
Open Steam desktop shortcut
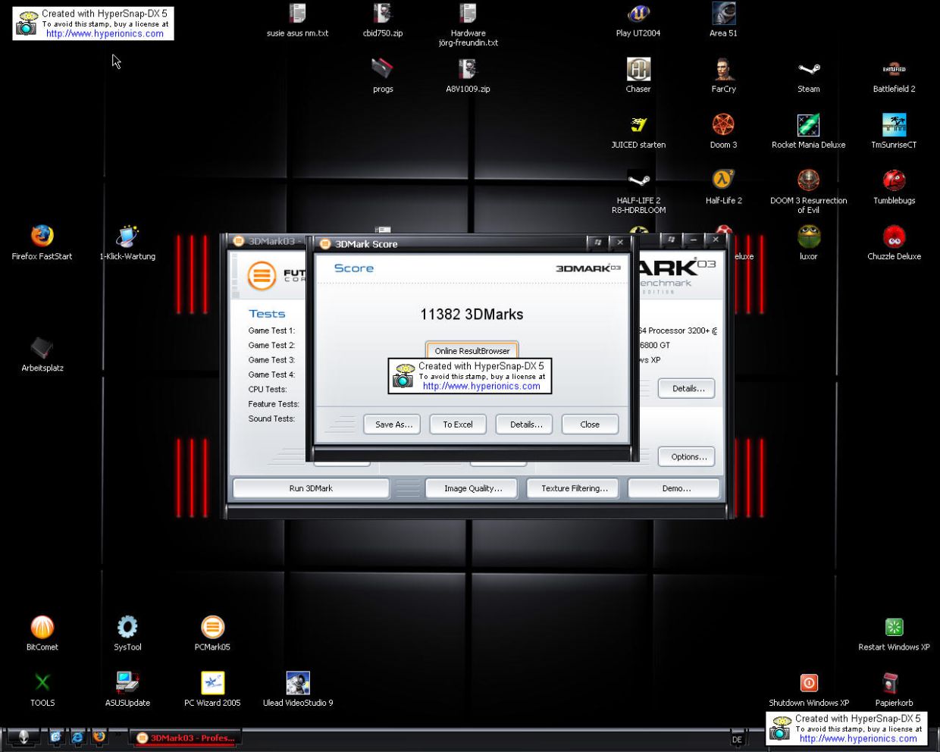pyautogui.click(x=809, y=69)
